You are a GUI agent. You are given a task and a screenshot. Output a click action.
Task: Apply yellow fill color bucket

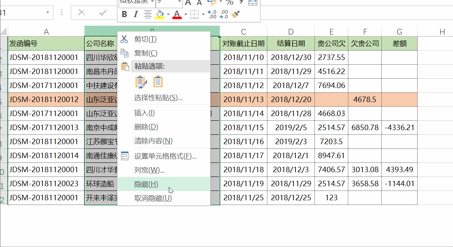click(x=160, y=14)
